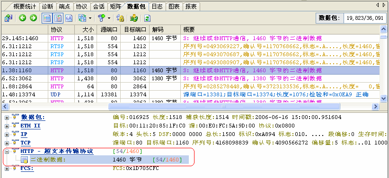Sort by the 解码 column header
Image resolution: width=389 pixels, height=178 pixels.
[165, 30]
